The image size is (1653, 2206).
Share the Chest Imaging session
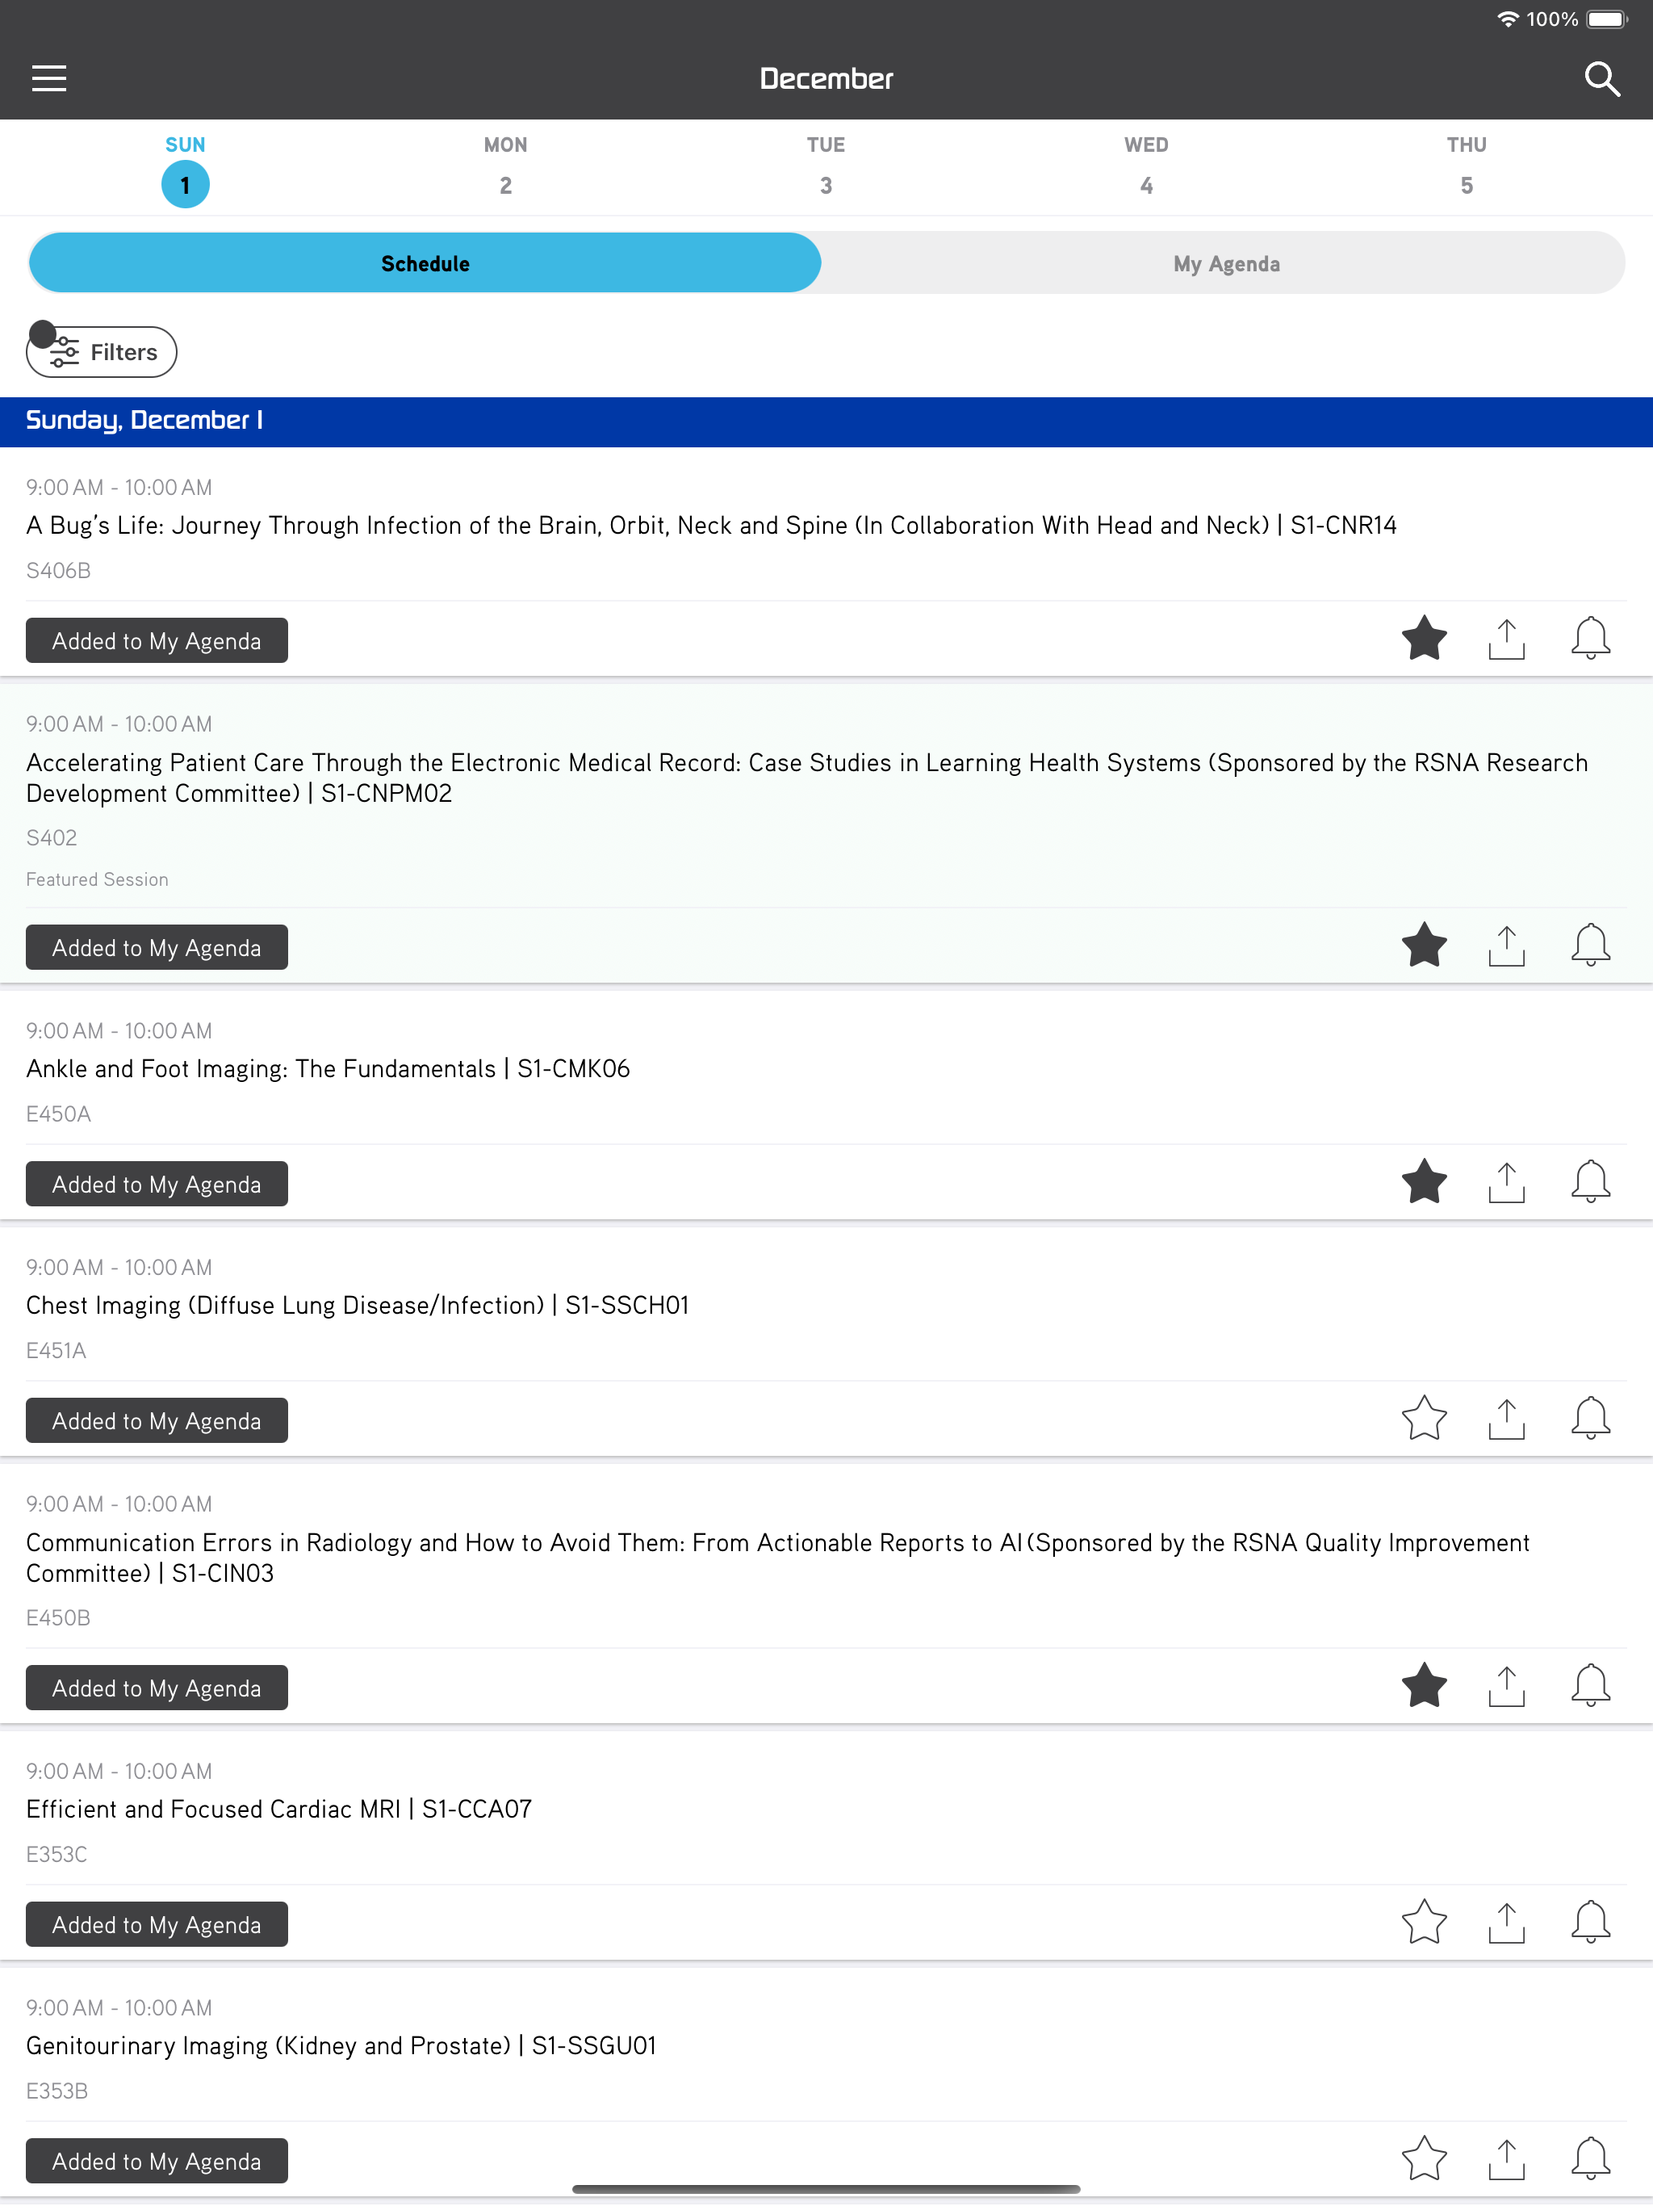click(x=1506, y=1420)
